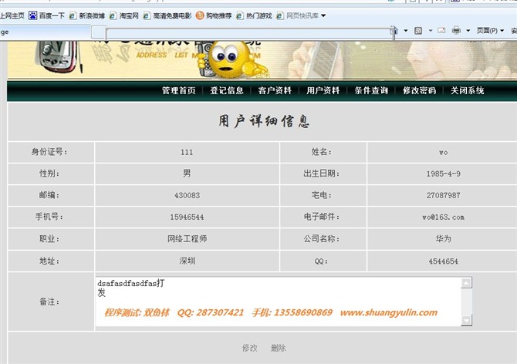
Task: Click the occupation value 网络工程师
Action: click(187, 238)
